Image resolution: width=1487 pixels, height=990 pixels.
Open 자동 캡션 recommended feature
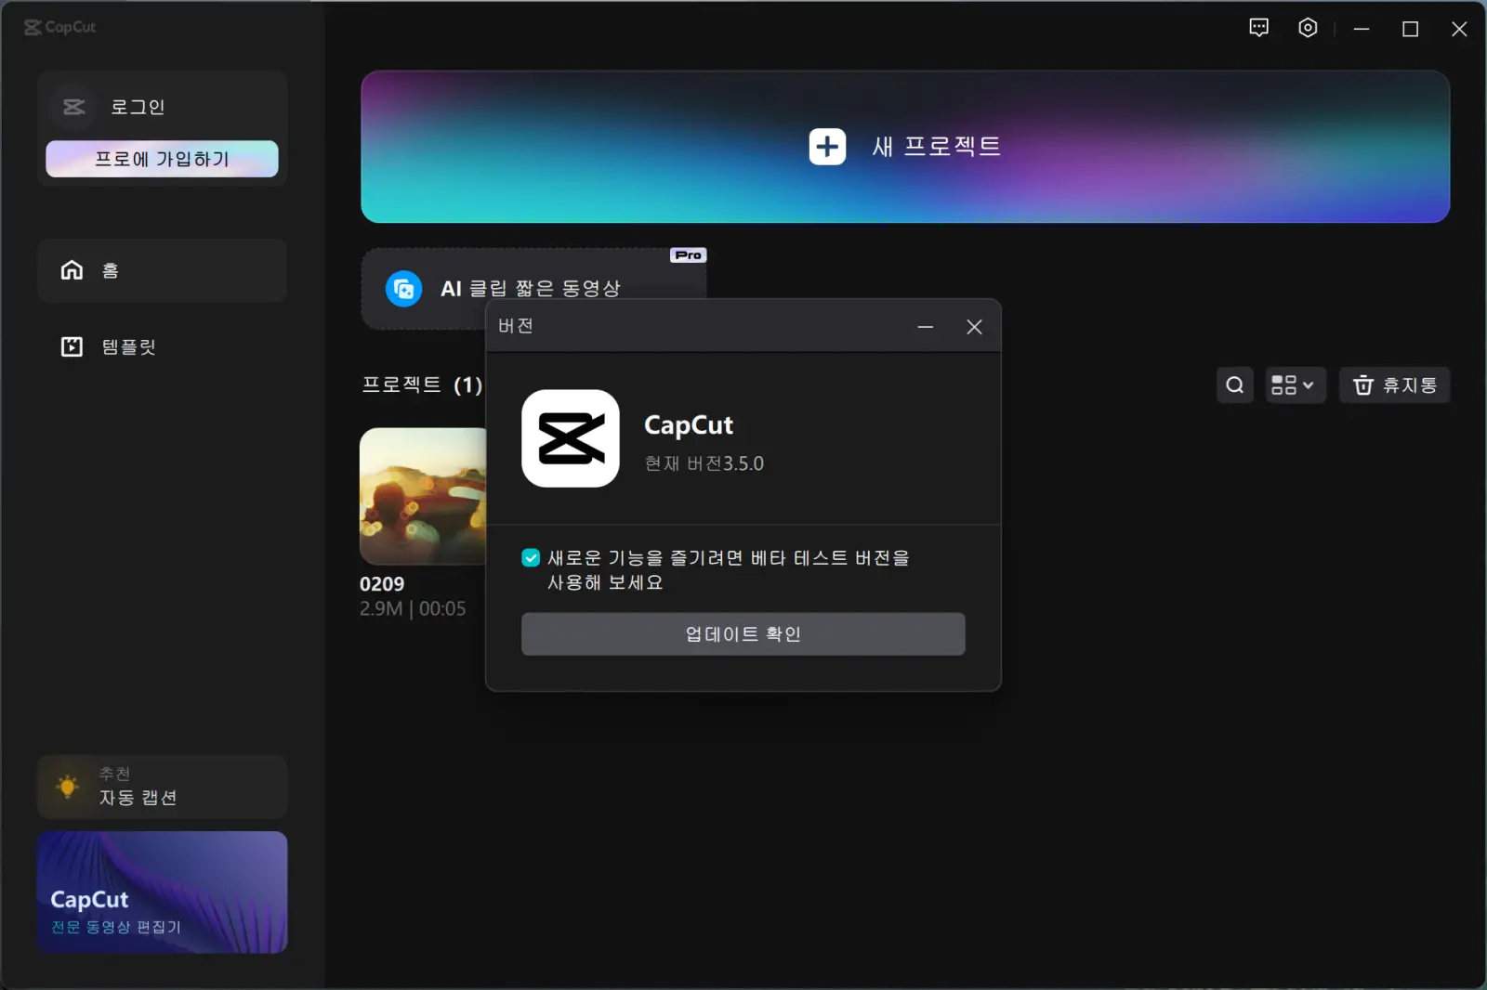click(x=163, y=787)
